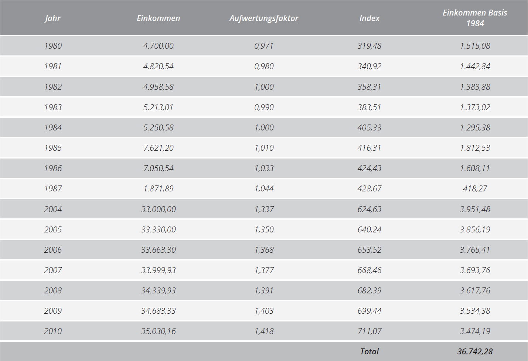The width and height of the screenshot is (528, 361).
Task: Select total value 36.742,28
Action: (x=475, y=351)
